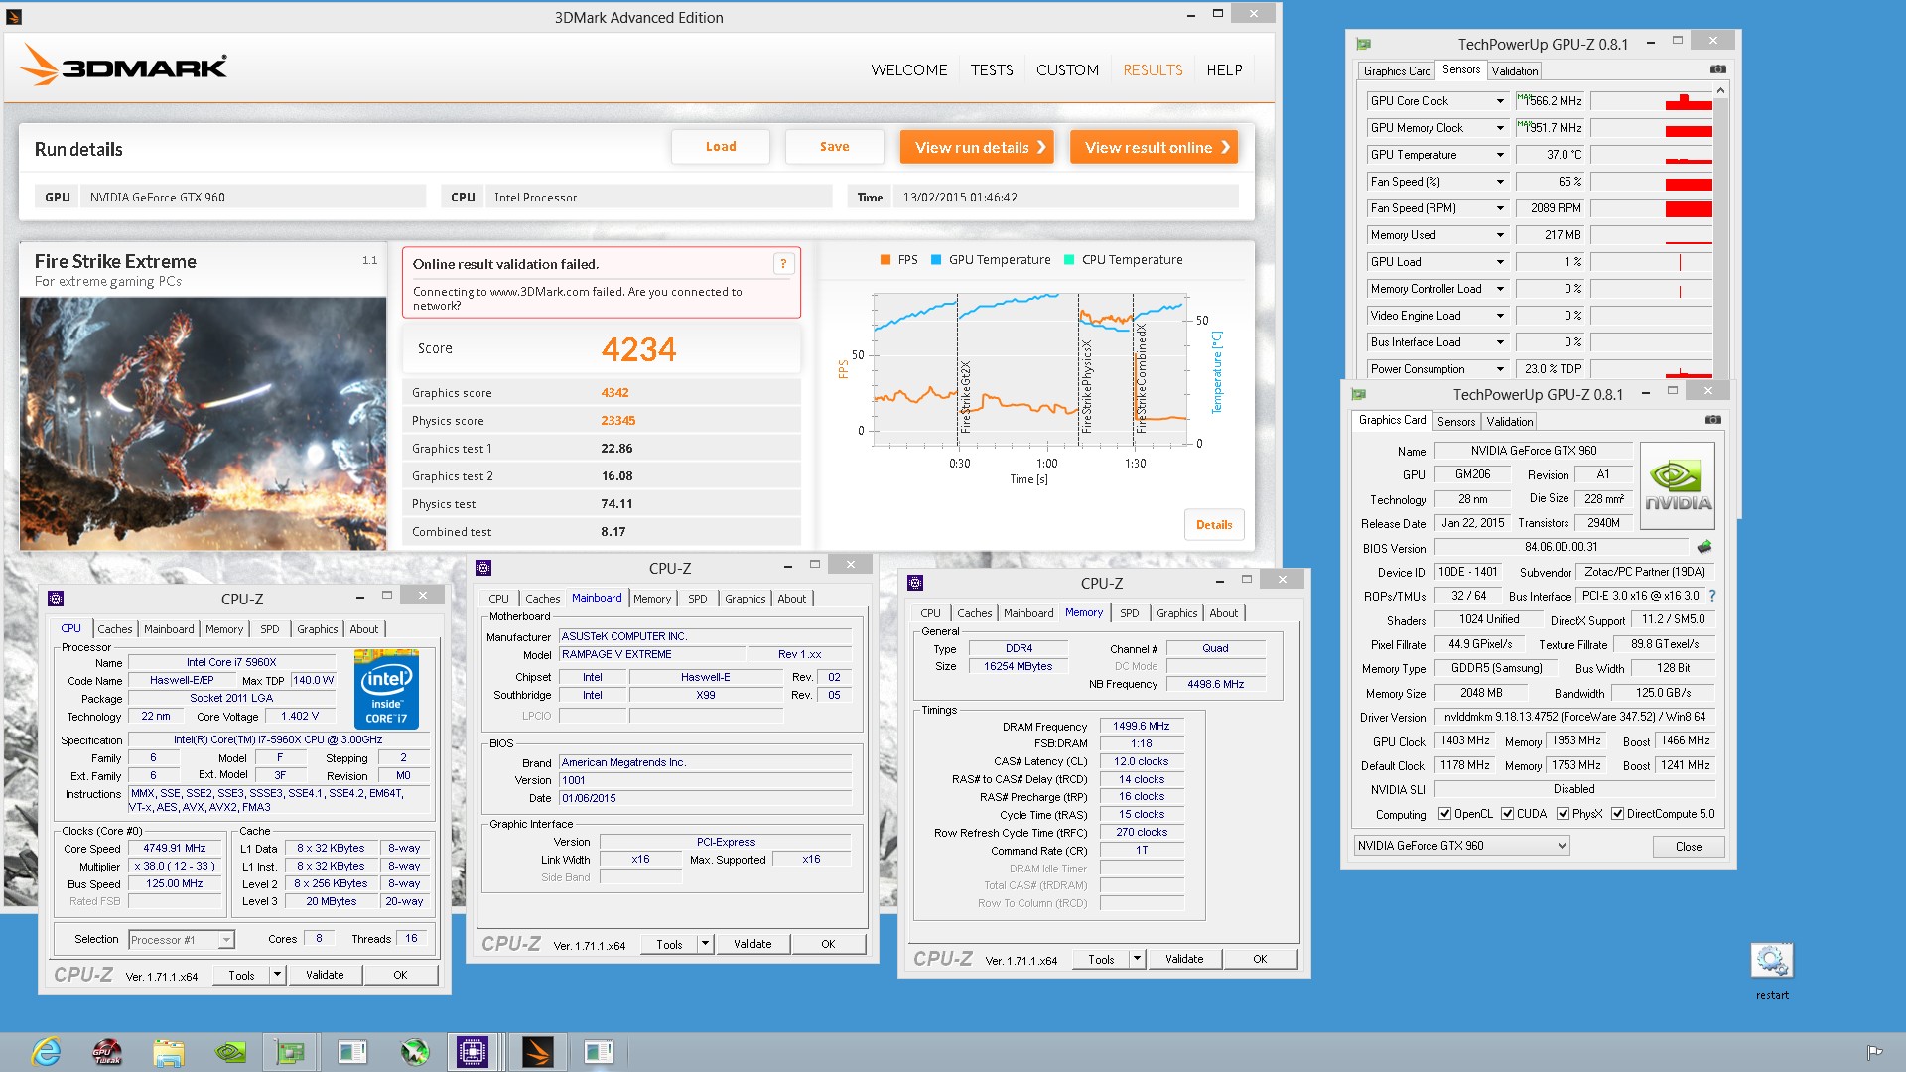Click the Load button in Run details
1906x1072 pixels.
[721, 147]
